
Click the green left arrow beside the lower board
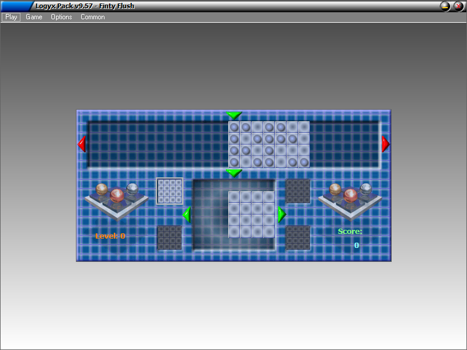pyautogui.click(x=187, y=215)
